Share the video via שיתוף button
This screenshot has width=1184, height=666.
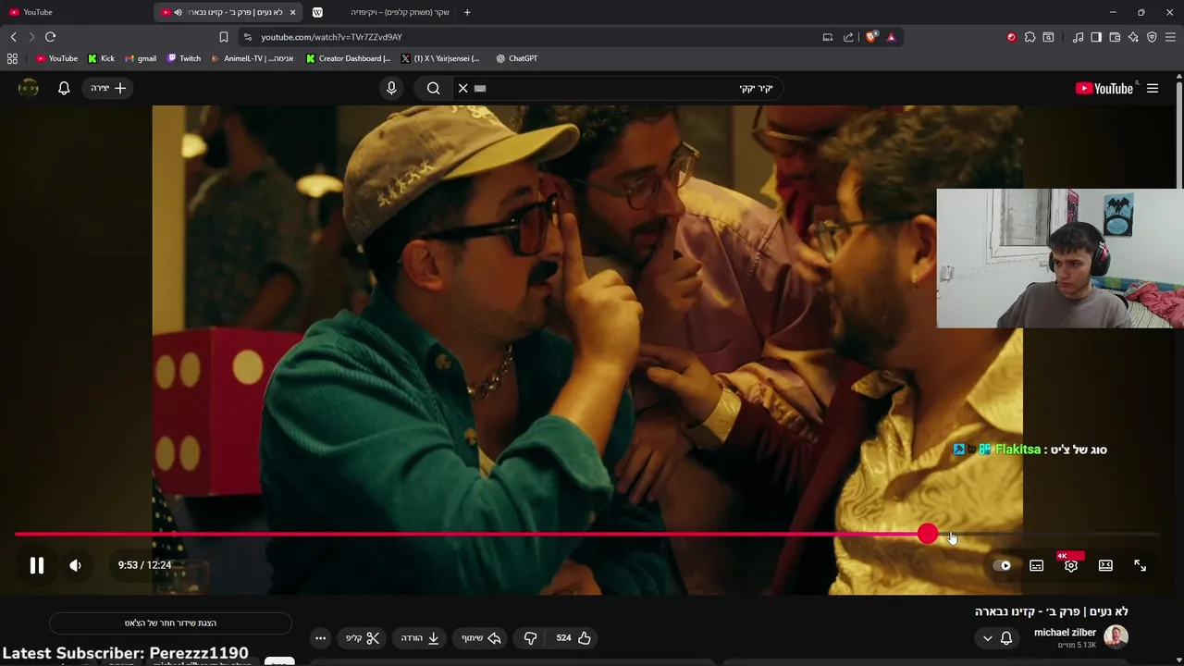coord(481,637)
